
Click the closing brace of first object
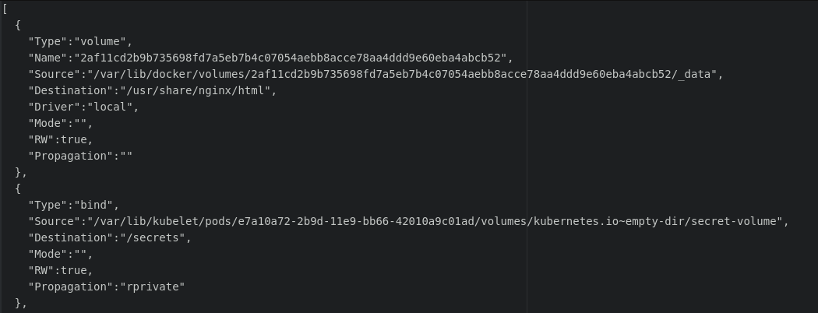coord(18,172)
